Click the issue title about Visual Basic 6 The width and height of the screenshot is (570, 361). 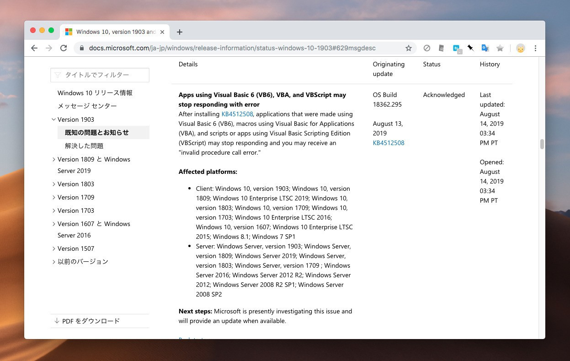pyautogui.click(x=262, y=100)
